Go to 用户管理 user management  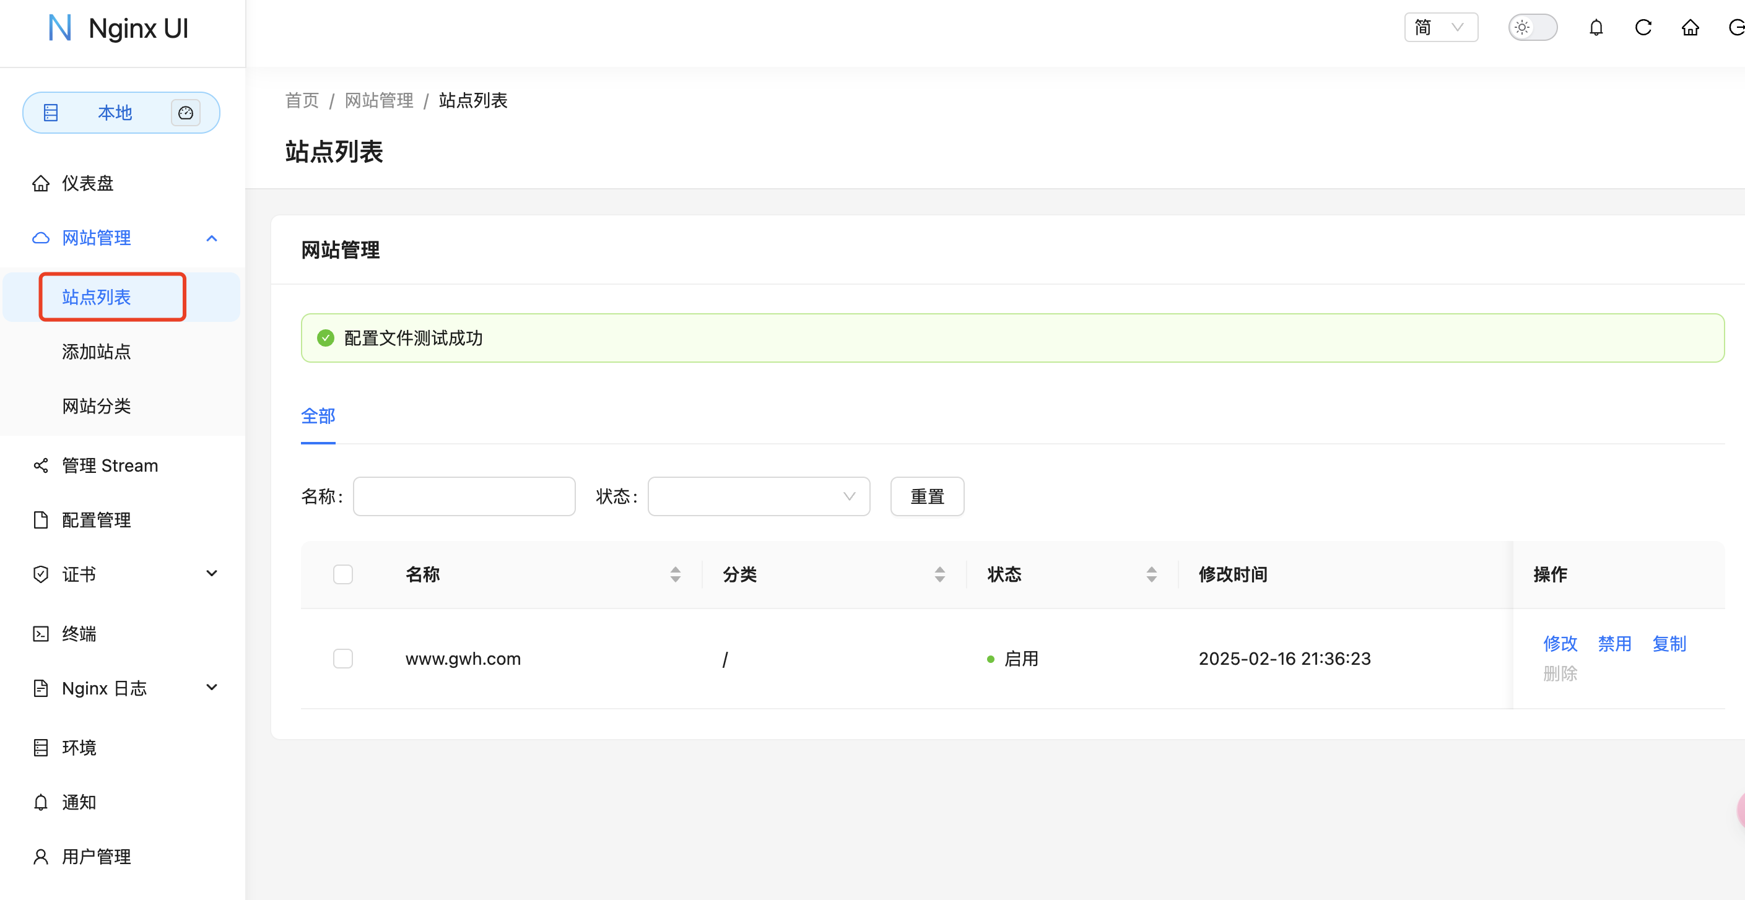pos(96,856)
